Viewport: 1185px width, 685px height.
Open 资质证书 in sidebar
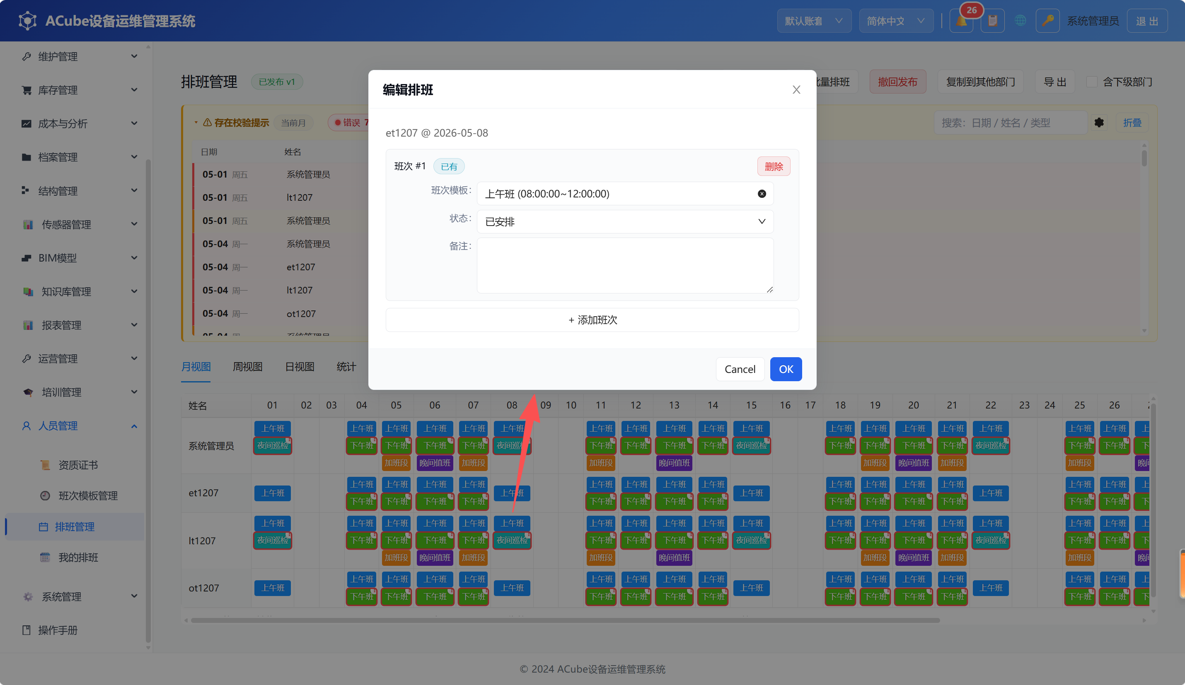[x=77, y=465]
